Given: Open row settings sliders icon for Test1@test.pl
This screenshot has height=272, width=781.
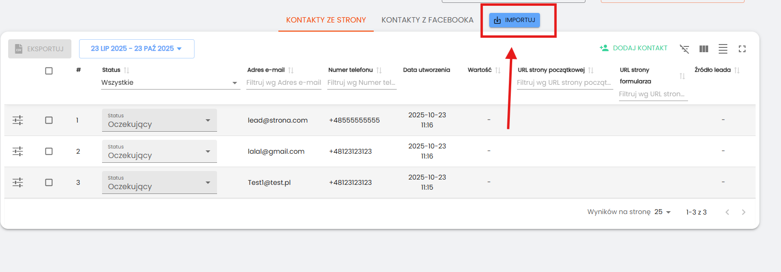Looking at the screenshot, I should pyautogui.click(x=18, y=182).
